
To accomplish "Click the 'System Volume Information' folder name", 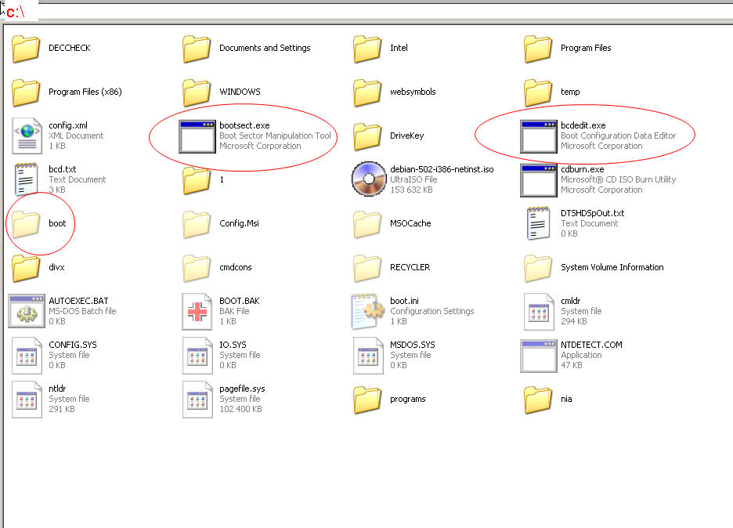I will pos(612,267).
